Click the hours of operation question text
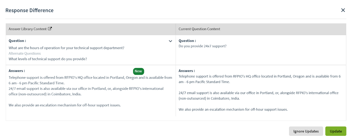 66,48
